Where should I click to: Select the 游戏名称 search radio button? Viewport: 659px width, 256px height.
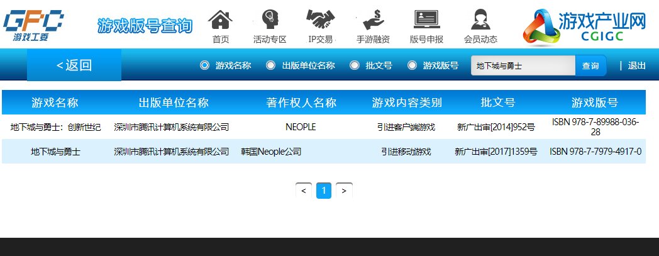[x=204, y=65]
